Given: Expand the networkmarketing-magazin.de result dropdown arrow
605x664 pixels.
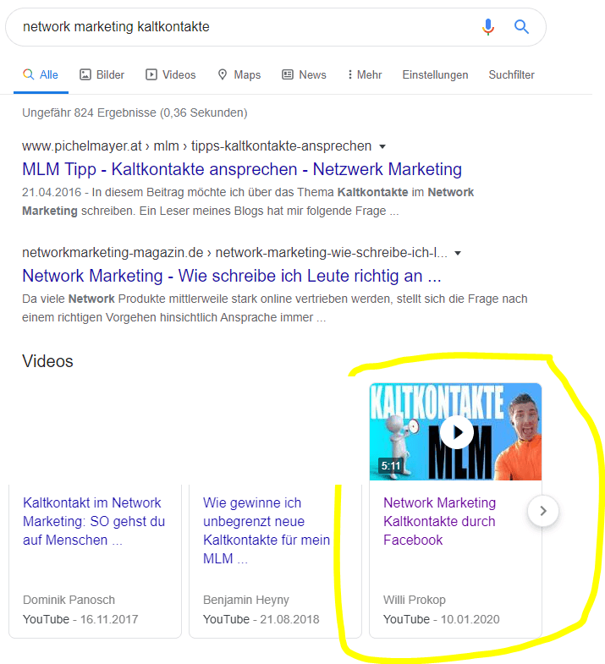Looking at the screenshot, I should point(458,253).
